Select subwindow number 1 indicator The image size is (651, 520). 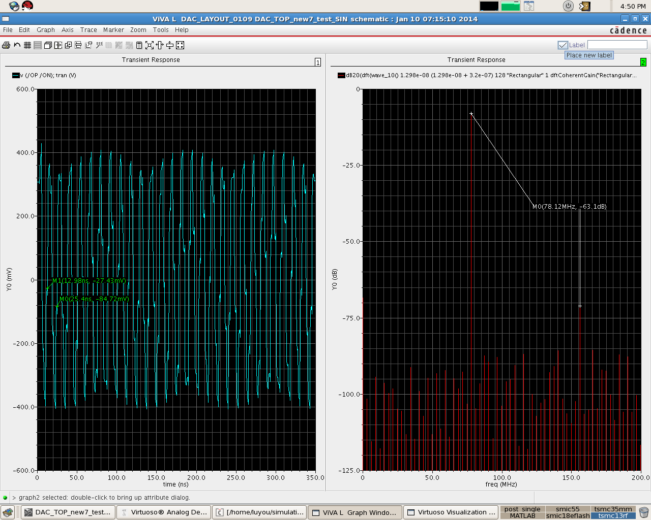pyautogui.click(x=318, y=62)
